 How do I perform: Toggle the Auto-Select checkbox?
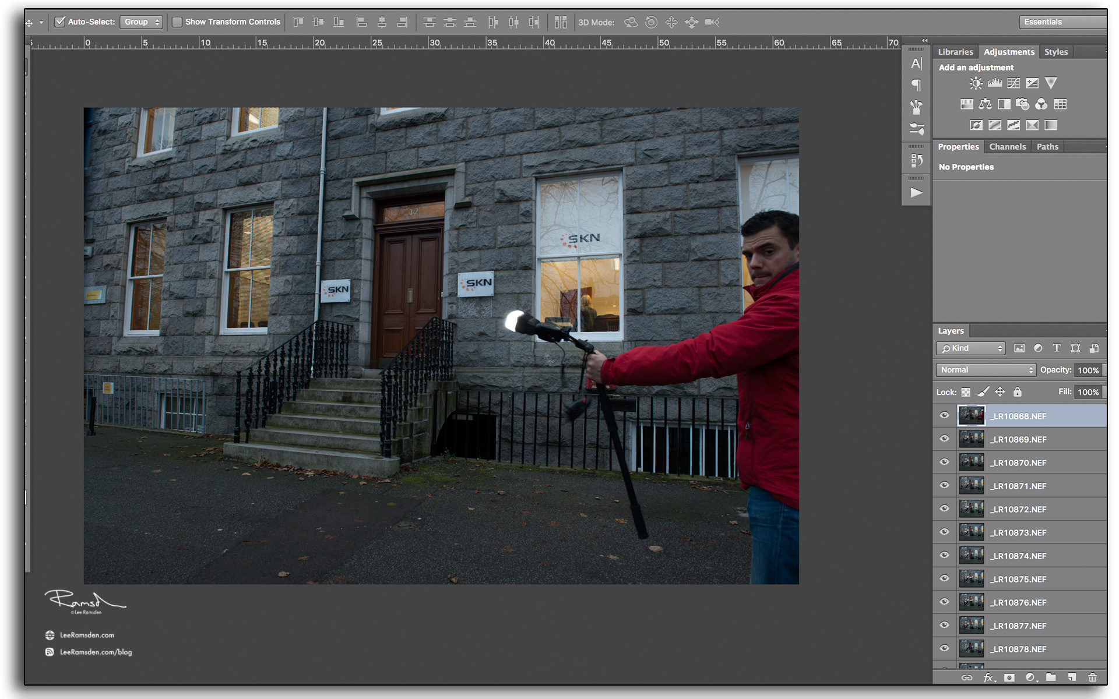(x=59, y=22)
